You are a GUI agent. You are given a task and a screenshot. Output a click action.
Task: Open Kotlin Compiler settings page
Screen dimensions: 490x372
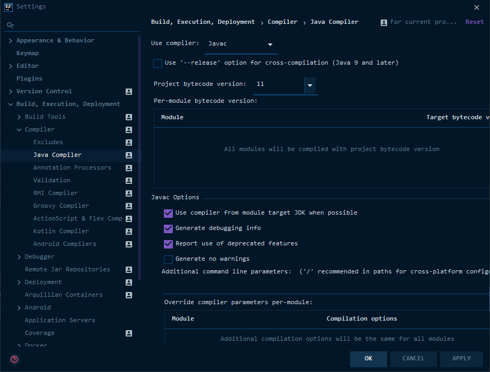coord(61,232)
